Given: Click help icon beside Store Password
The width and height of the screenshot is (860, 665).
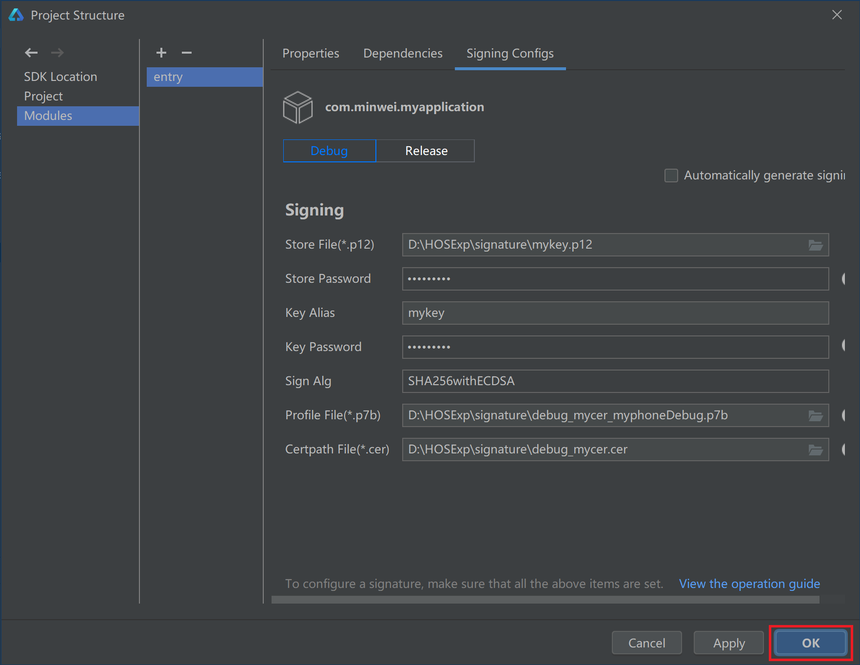Looking at the screenshot, I should pos(843,279).
